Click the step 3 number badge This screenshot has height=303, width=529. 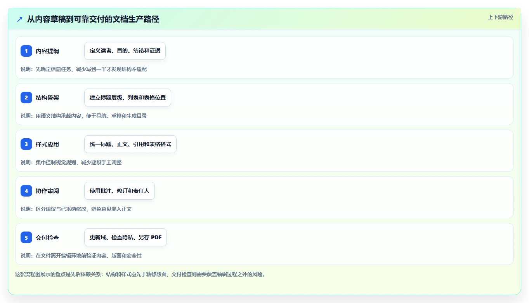26,144
